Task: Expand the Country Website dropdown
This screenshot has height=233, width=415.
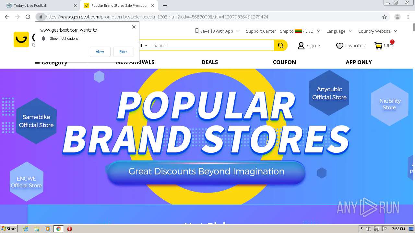Action: tap(395, 31)
